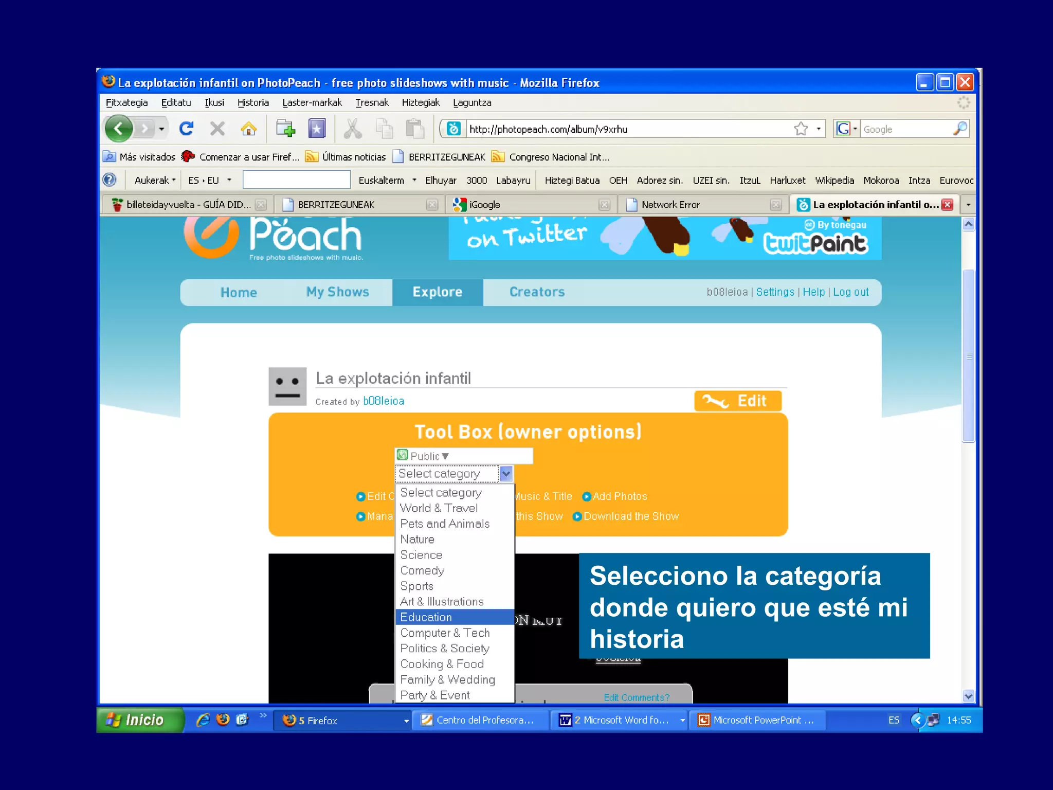Click the Cut scissors toolbar icon
Screen dimensions: 1053x790
tap(353, 129)
